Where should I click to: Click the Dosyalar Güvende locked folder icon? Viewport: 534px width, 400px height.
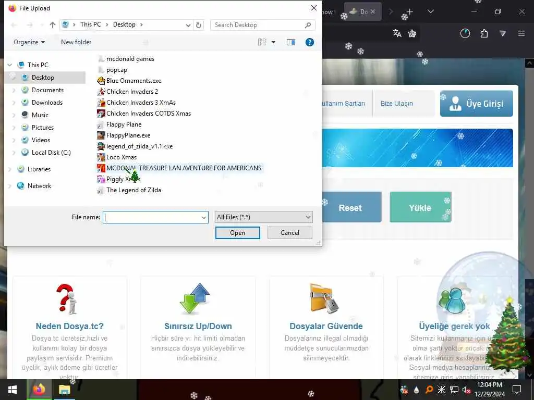click(324, 298)
